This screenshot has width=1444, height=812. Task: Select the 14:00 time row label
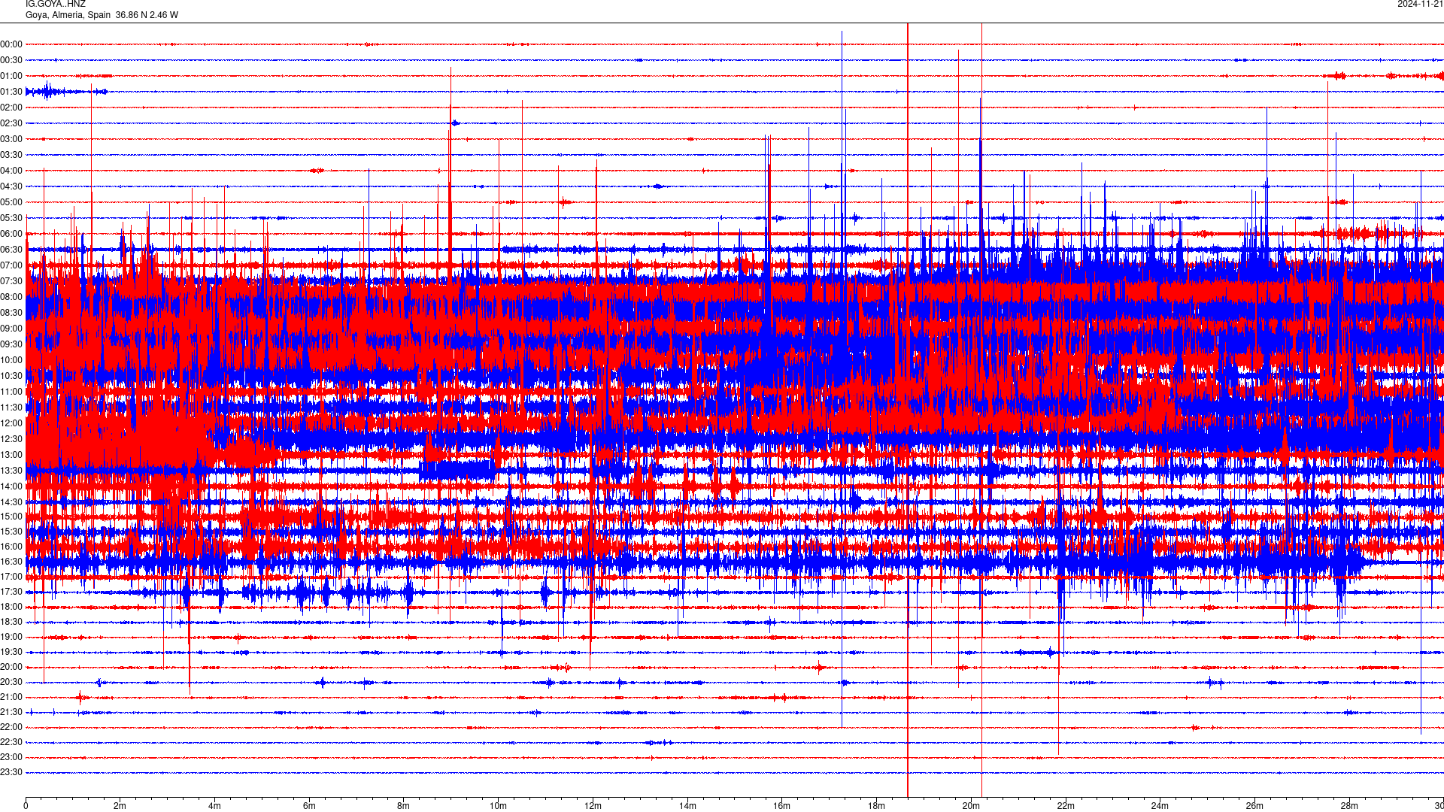(x=11, y=486)
